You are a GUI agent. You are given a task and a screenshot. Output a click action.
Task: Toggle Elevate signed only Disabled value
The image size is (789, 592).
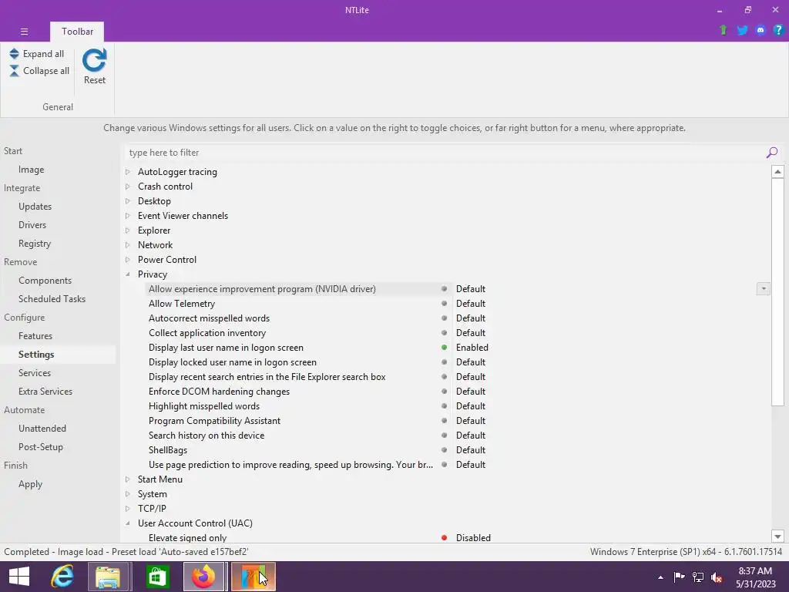click(473, 537)
